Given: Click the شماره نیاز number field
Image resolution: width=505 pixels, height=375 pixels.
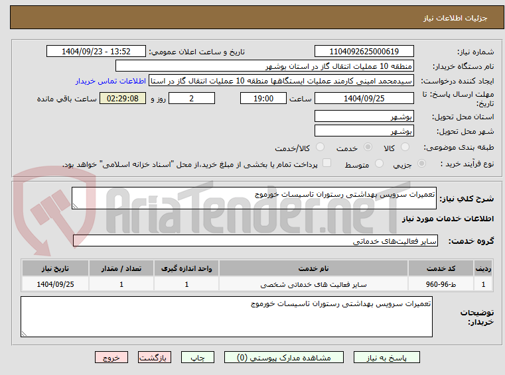Looking at the screenshot, I should pos(364,51).
